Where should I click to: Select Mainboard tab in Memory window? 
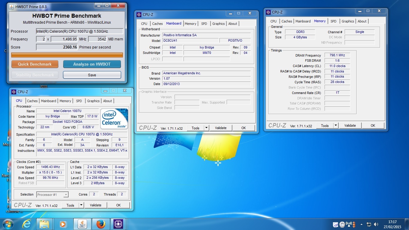pyautogui.click(x=303, y=21)
